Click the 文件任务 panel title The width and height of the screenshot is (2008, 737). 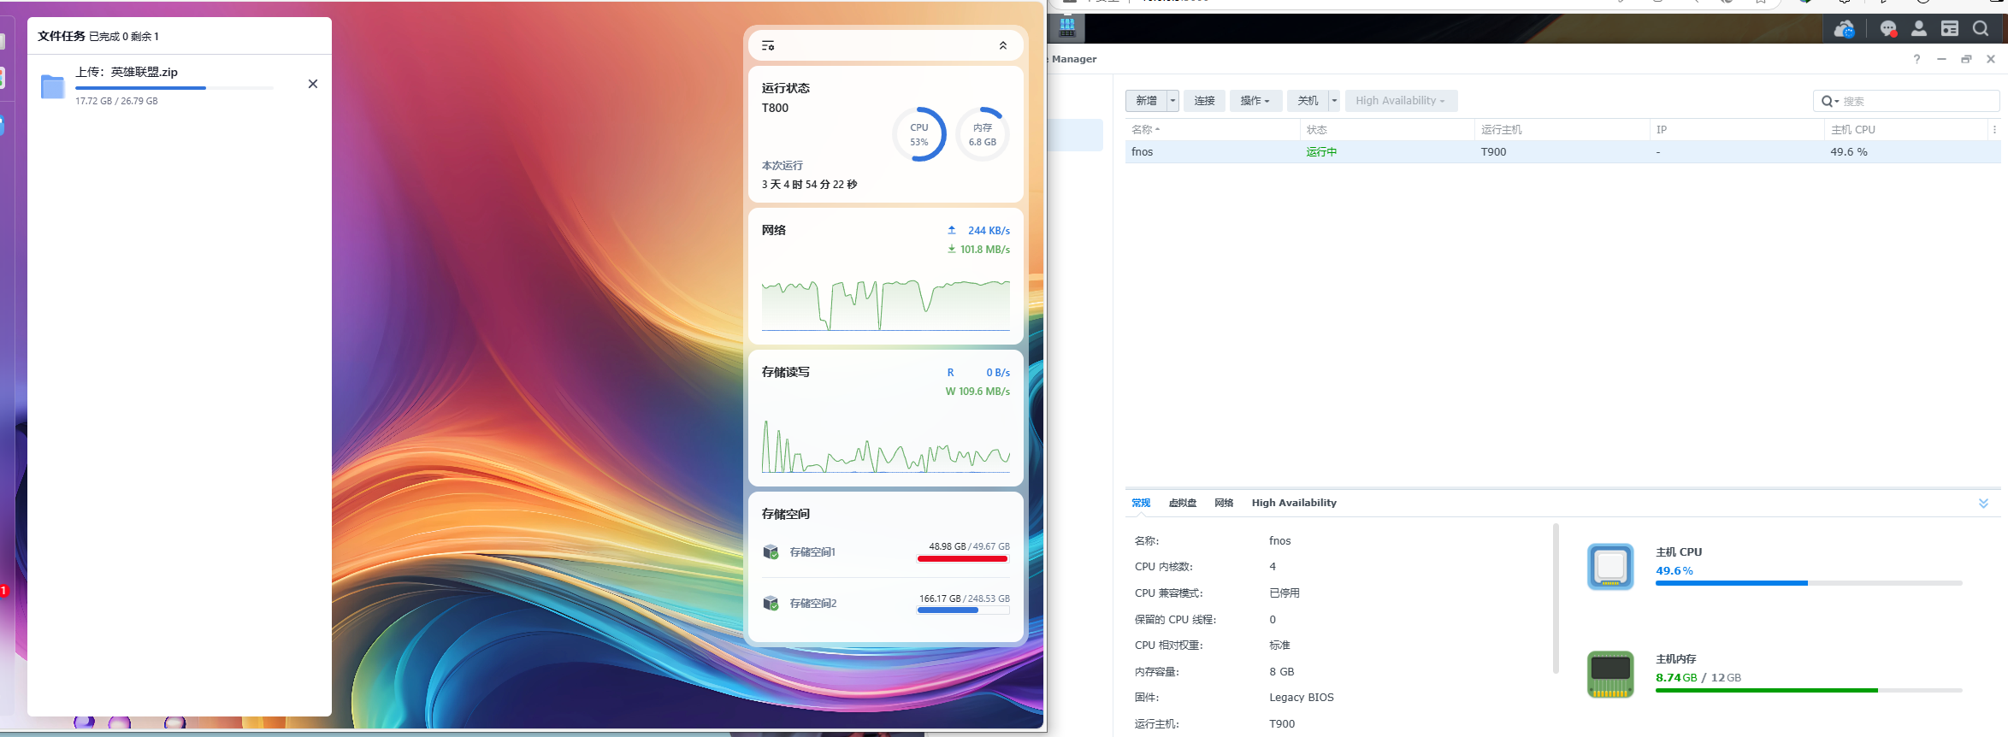click(x=62, y=36)
